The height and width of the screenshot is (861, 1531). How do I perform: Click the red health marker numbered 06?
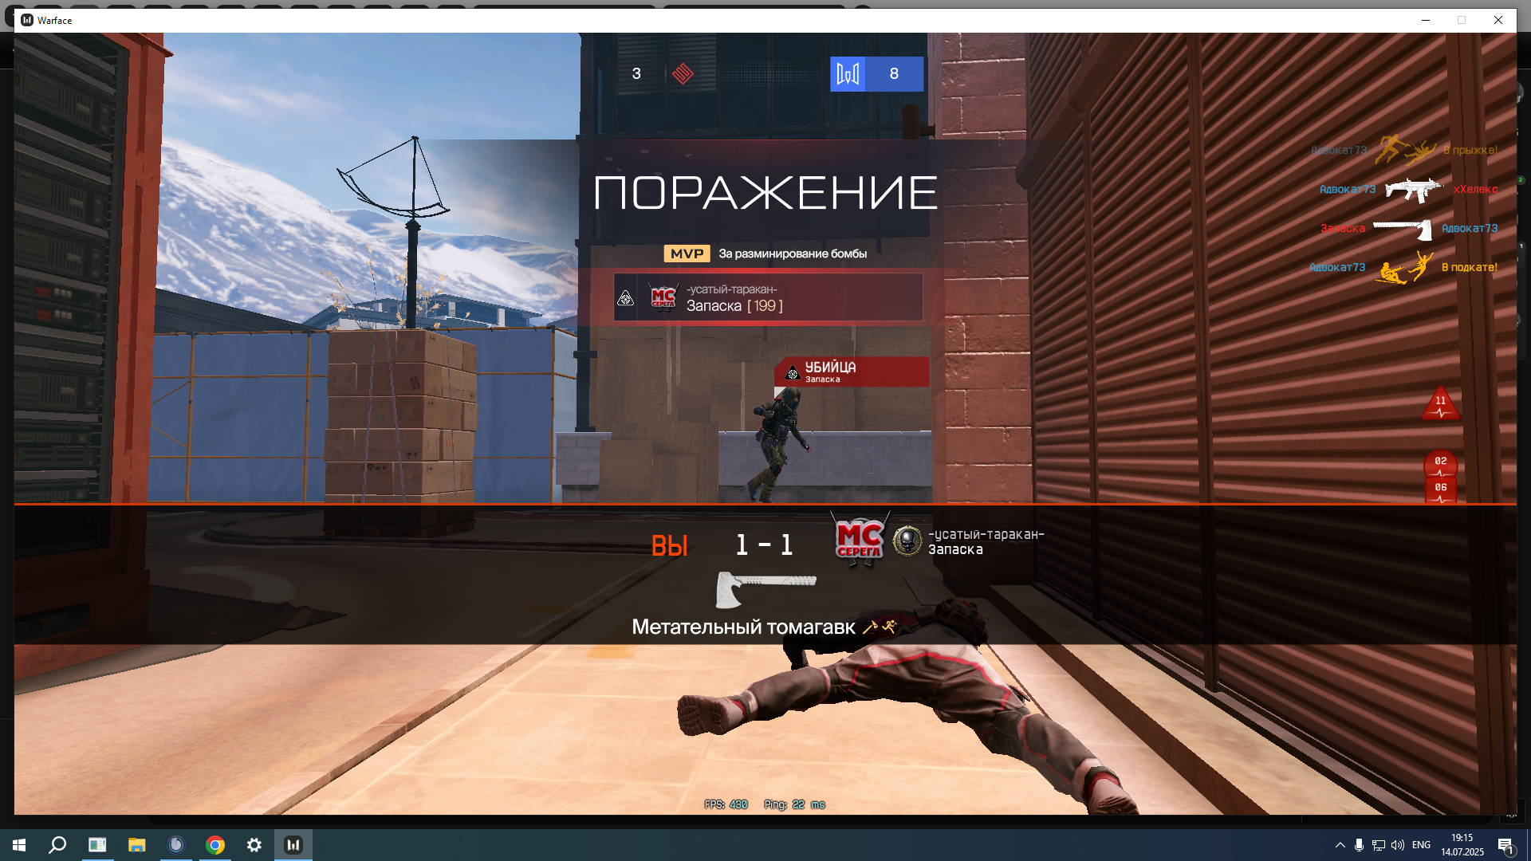1440,490
